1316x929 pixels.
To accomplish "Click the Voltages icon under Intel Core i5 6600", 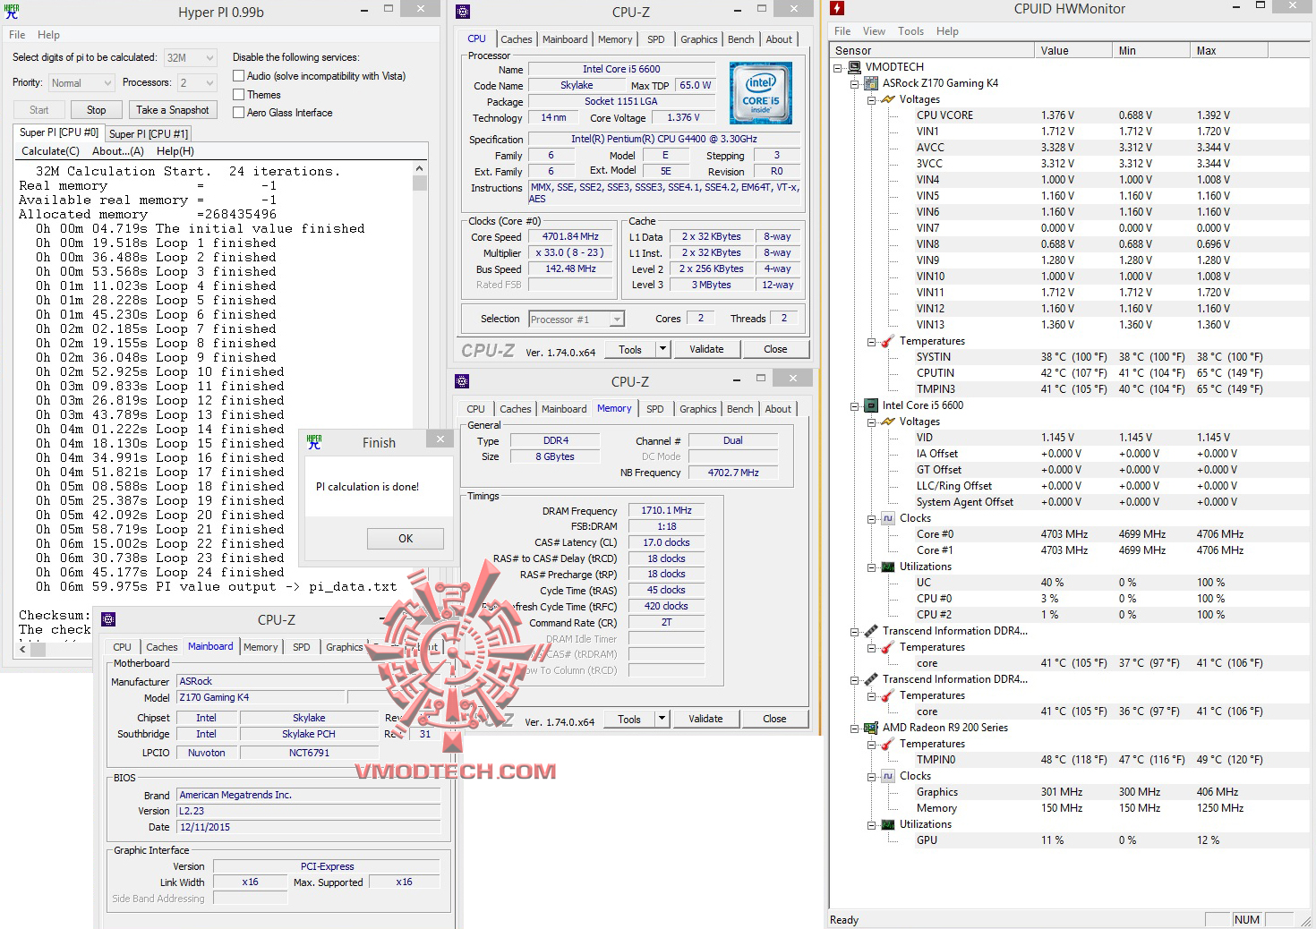I will (x=888, y=422).
